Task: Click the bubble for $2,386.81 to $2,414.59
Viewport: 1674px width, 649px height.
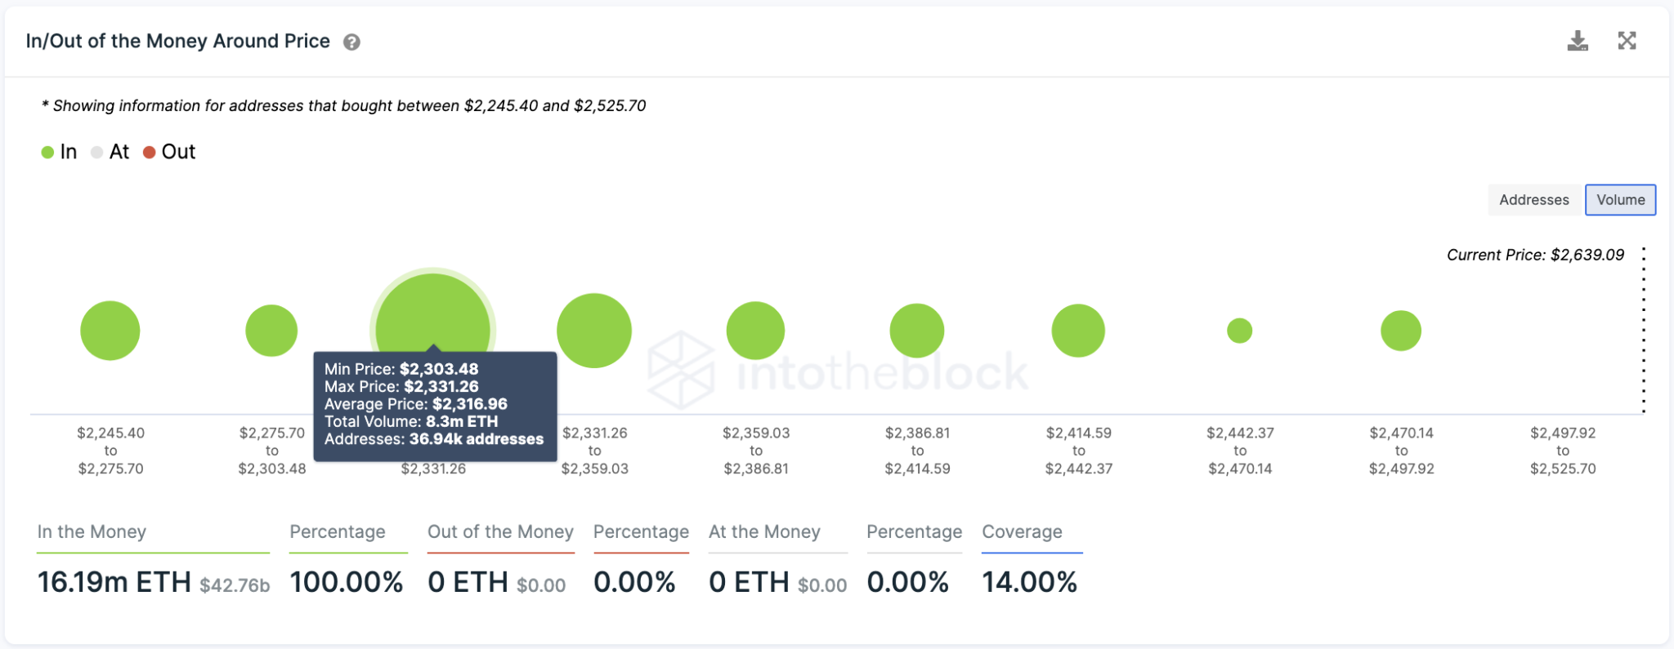Action: click(917, 331)
